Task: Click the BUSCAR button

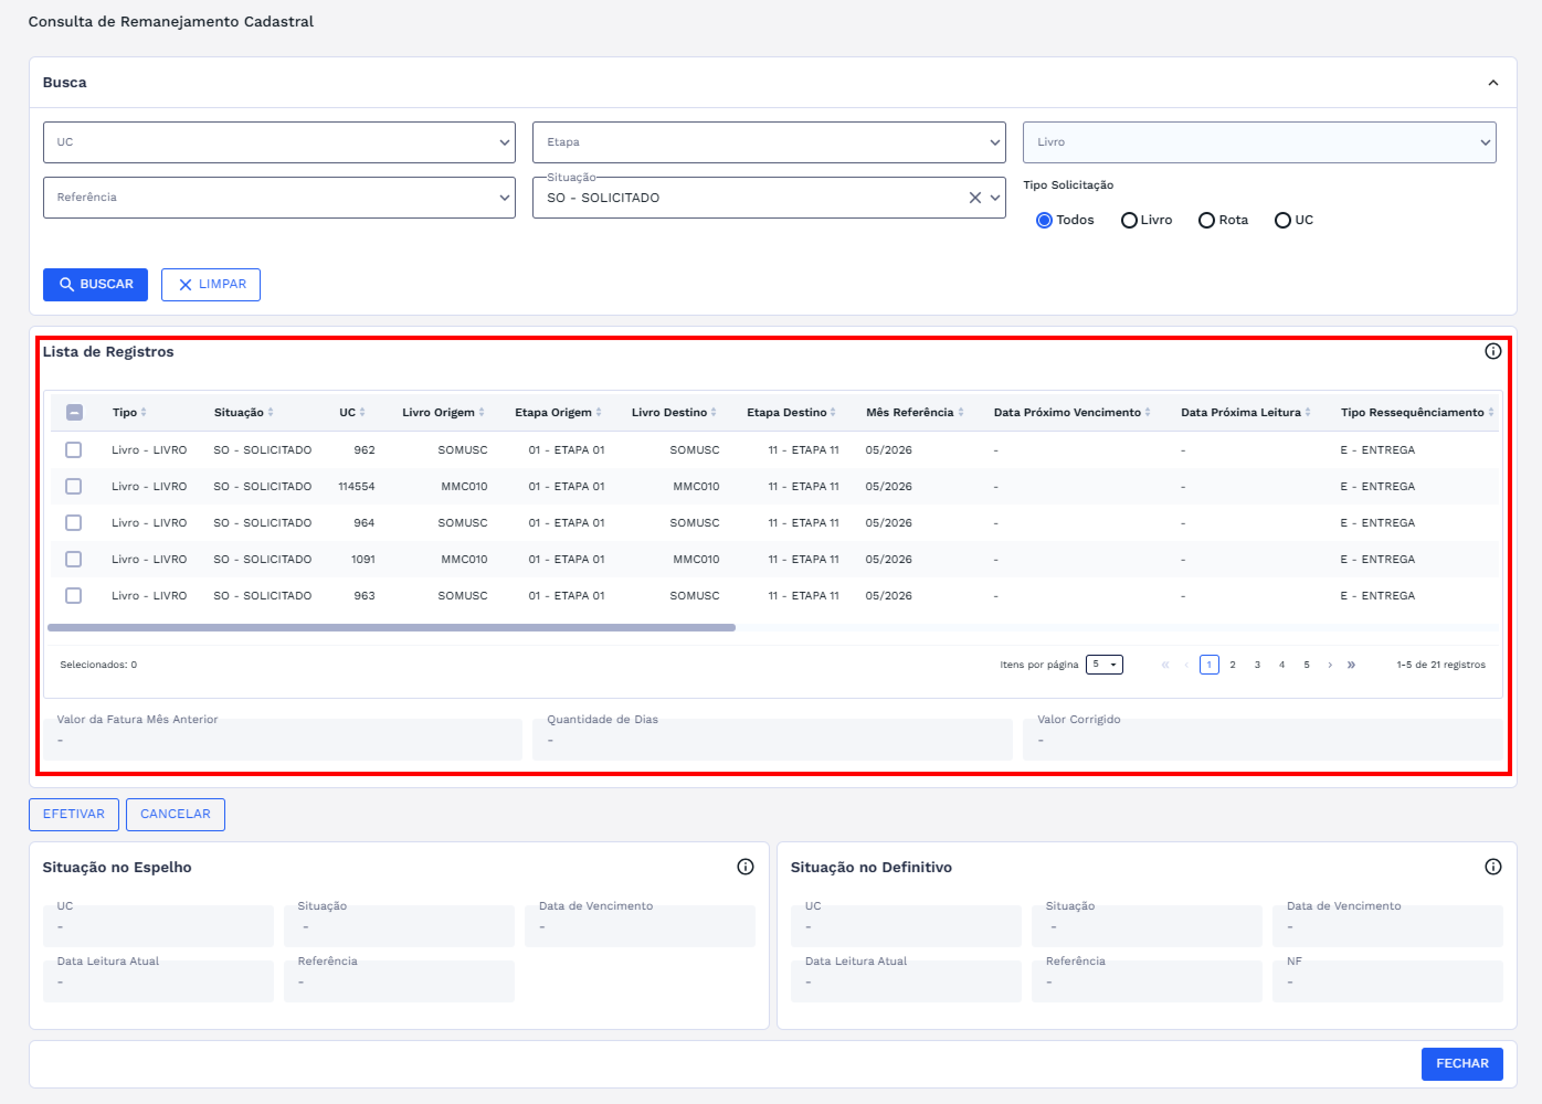Action: [x=95, y=284]
